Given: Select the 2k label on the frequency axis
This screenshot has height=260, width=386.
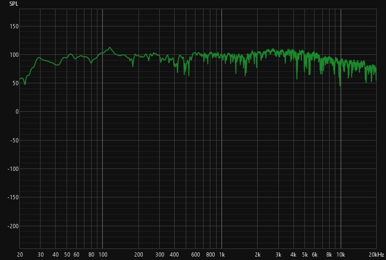Looking at the screenshot, I should 258,255.
